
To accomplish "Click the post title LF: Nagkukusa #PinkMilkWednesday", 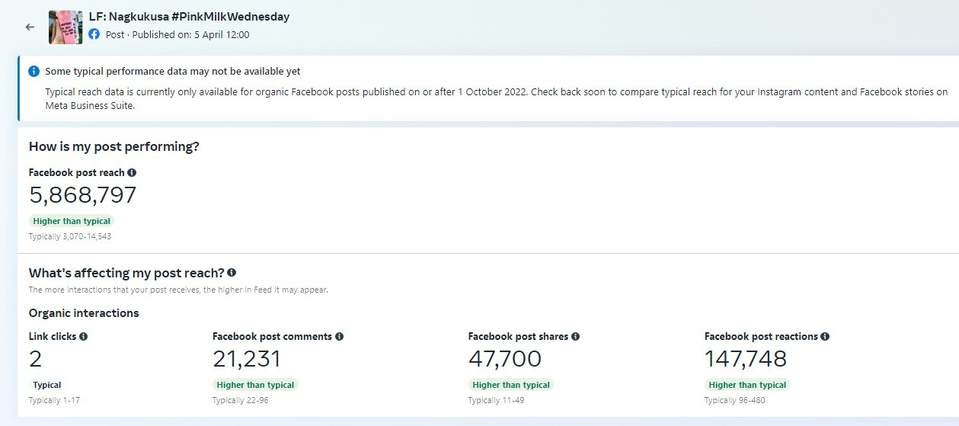I will click(189, 16).
